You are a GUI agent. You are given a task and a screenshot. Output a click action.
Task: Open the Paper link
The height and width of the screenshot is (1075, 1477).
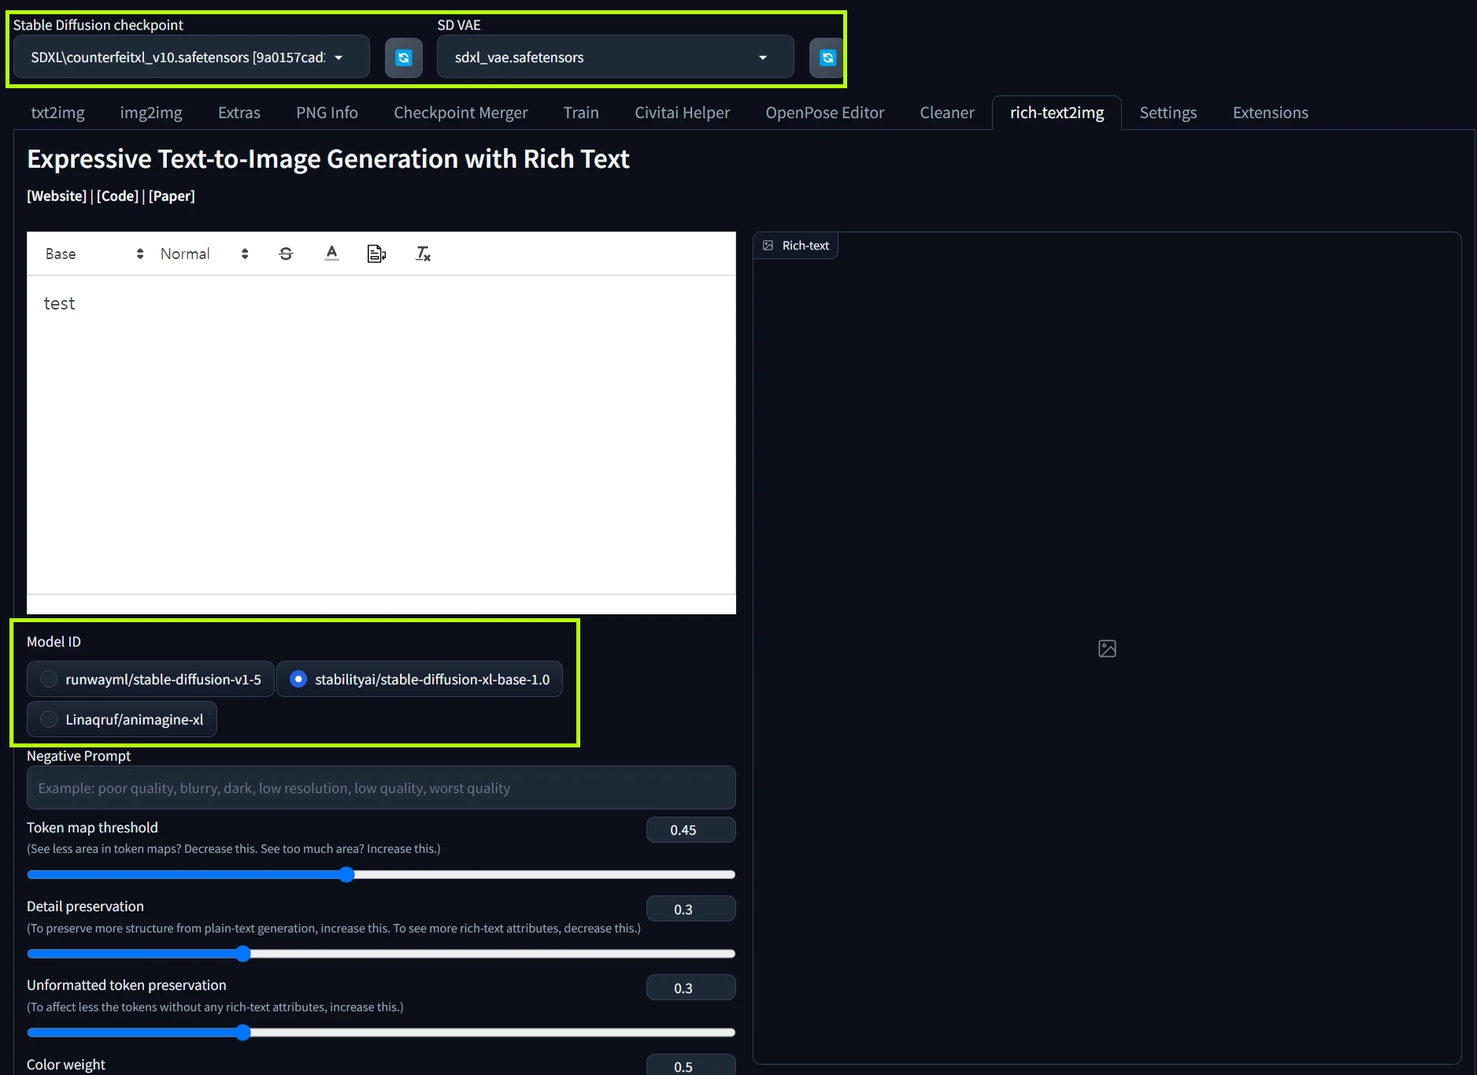[x=172, y=196]
